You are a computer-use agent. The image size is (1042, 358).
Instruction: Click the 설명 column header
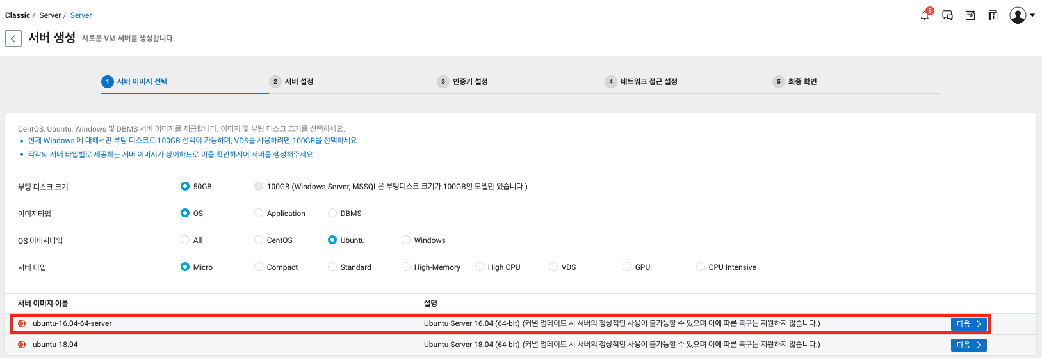pos(430,303)
